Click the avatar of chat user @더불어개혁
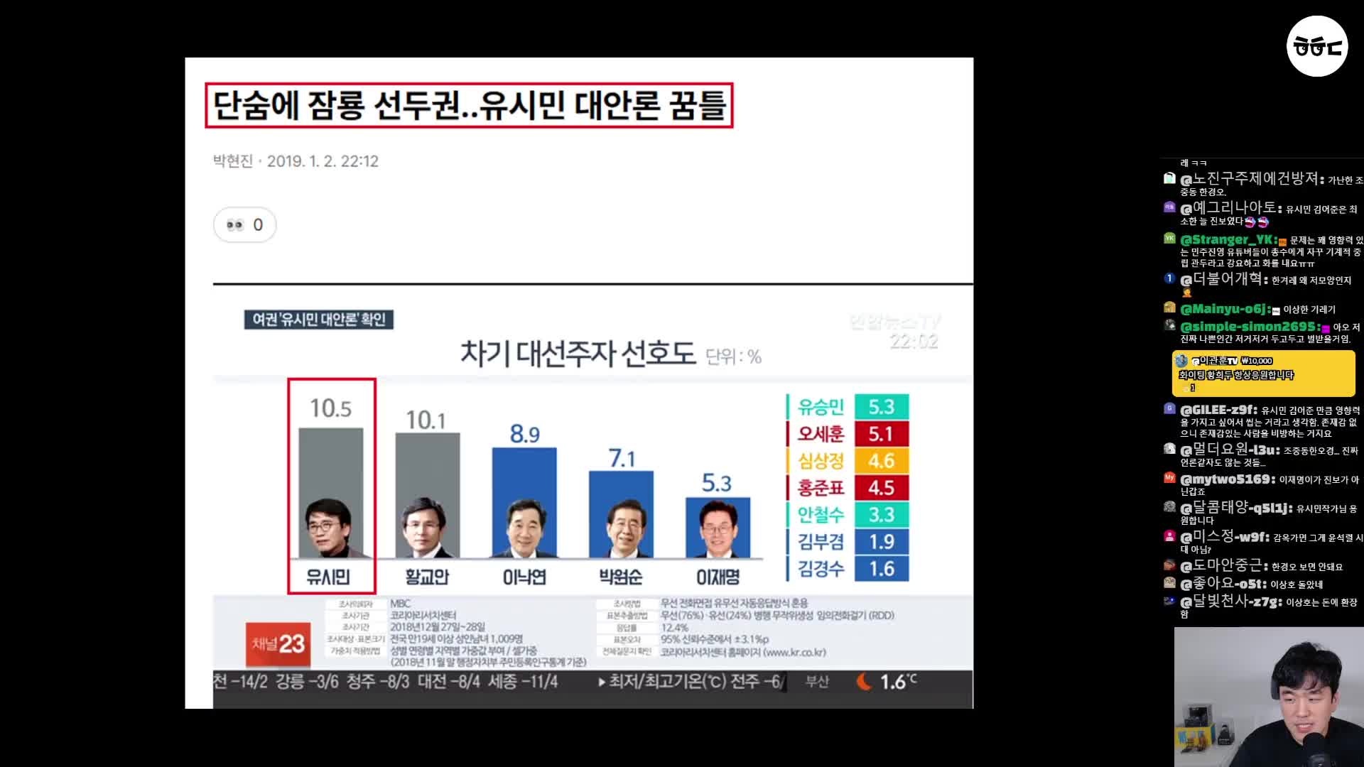Screen dimensions: 1364x767 coord(1169,278)
